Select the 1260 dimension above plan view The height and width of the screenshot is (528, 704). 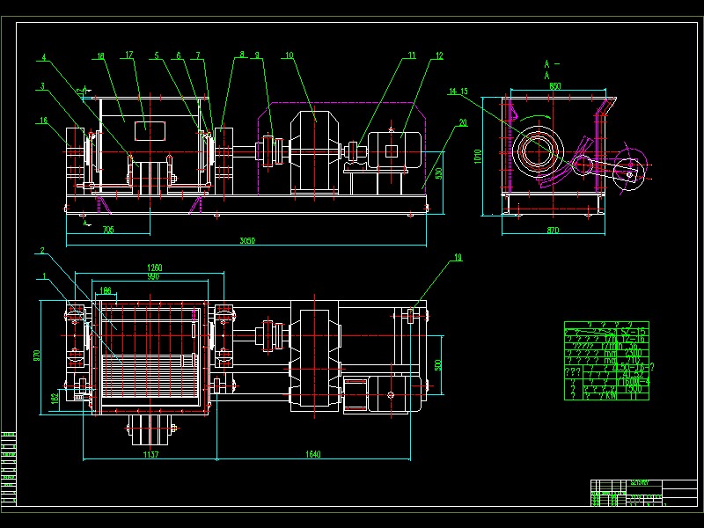(x=155, y=268)
